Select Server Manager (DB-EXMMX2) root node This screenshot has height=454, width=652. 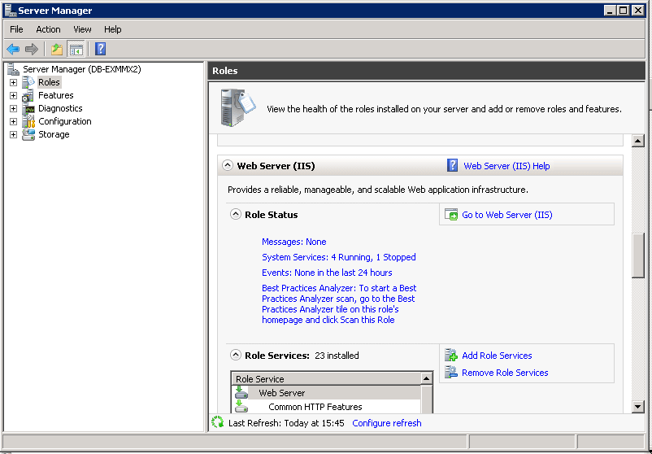82,69
